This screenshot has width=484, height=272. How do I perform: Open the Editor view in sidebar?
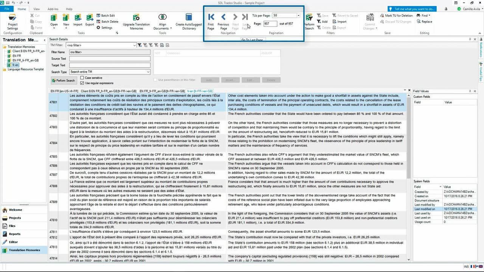(14, 242)
